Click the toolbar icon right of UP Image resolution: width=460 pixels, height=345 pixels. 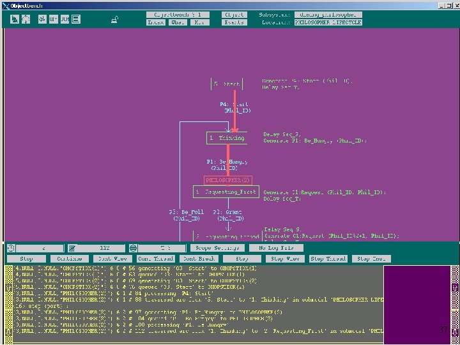point(65,20)
